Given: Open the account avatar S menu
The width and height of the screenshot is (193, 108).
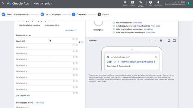Looking at the screenshot, I should [x=188, y=3].
